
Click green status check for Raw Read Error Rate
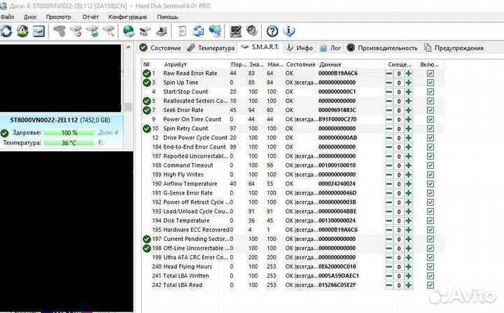(147, 74)
